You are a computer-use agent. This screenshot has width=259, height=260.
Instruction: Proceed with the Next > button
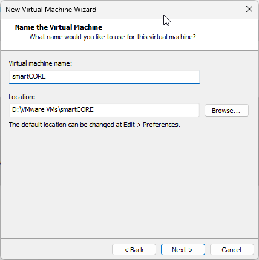coord(183,250)
